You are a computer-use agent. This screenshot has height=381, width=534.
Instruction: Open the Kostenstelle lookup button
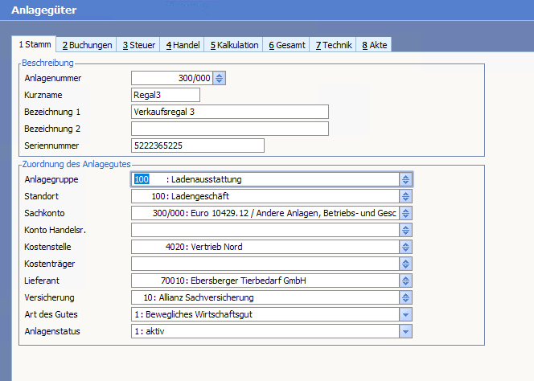(406, 247)
